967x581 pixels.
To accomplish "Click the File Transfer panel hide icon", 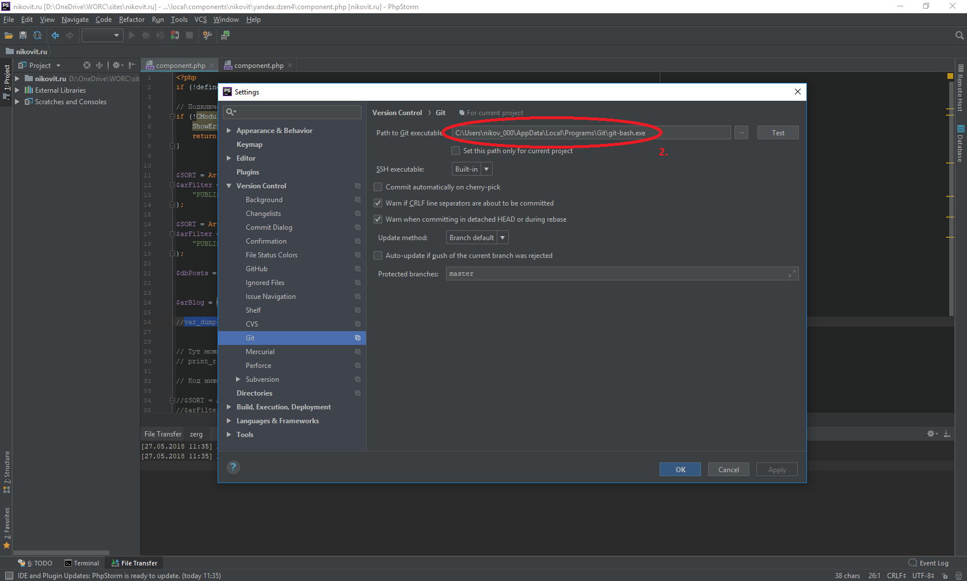I will 947,434.
